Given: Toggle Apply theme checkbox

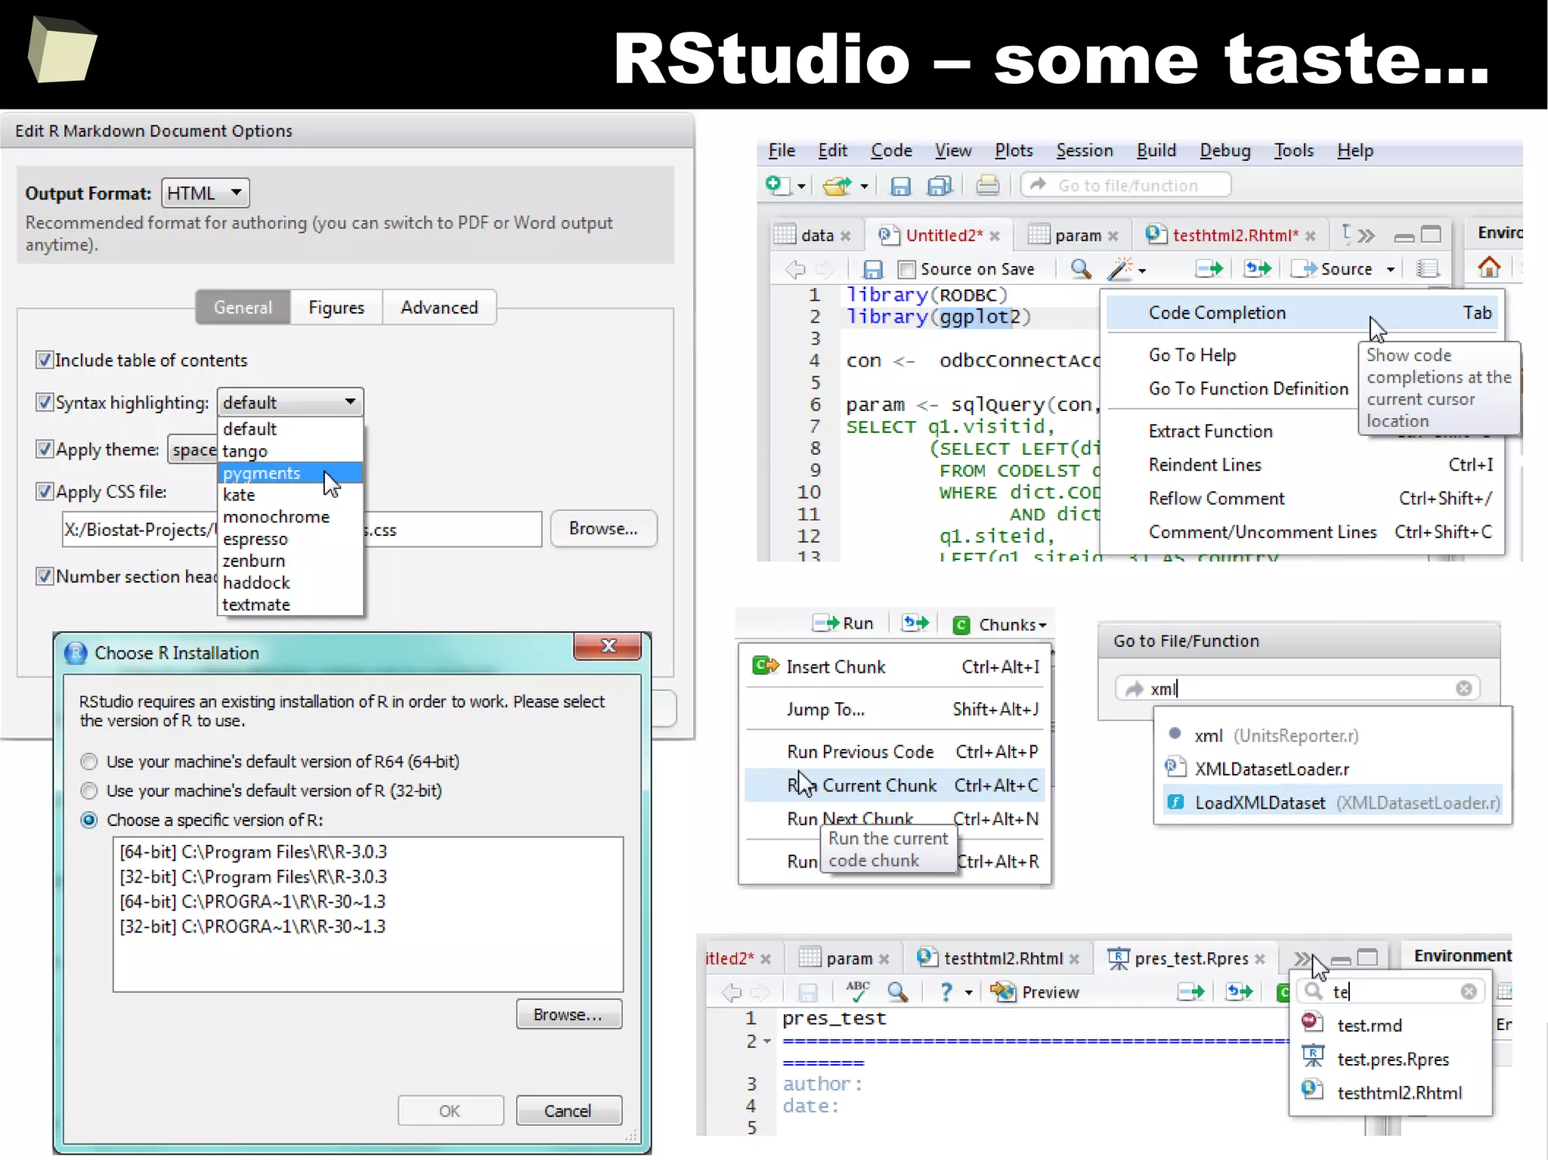Looking at the screenshot, I should pos(45,449).
